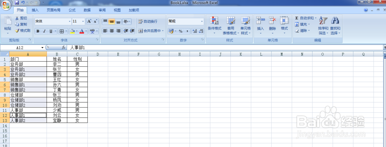This screenshot has height=147, width=386.
Task: Open text orientation button
Action: pos(127,22)
